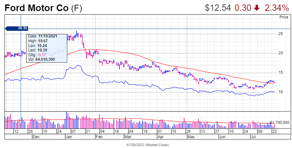Click the 61,700,000 volume label
292x148 pixels.
pyautogui.click(x=280, y=123)
